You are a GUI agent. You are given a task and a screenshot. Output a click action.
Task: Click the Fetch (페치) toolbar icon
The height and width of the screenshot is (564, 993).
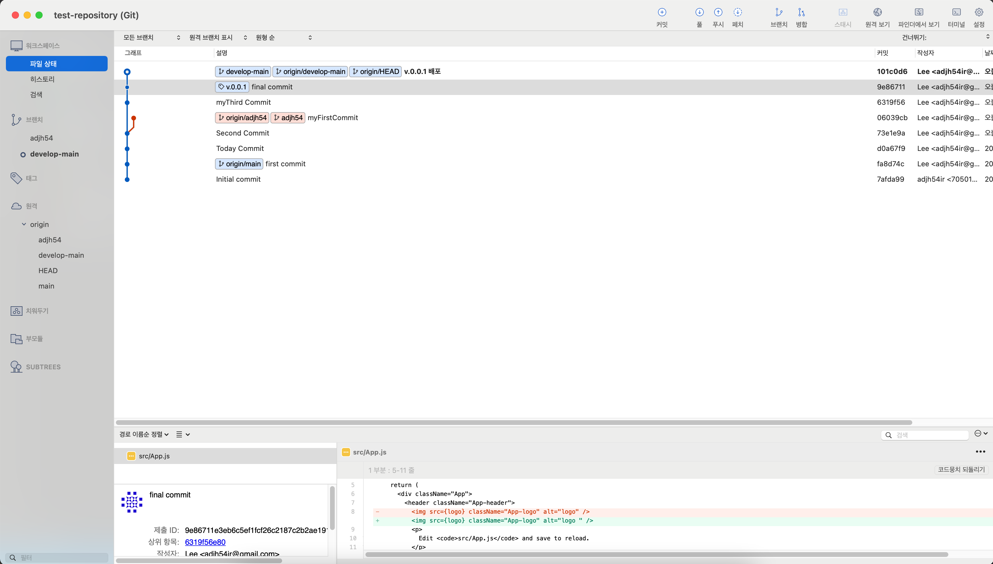tap(738, 13)
